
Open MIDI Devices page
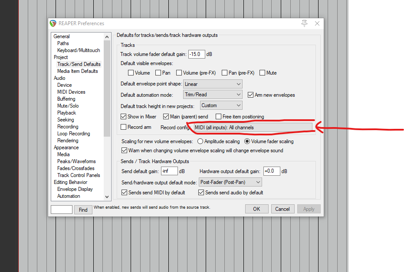(71, 92)
